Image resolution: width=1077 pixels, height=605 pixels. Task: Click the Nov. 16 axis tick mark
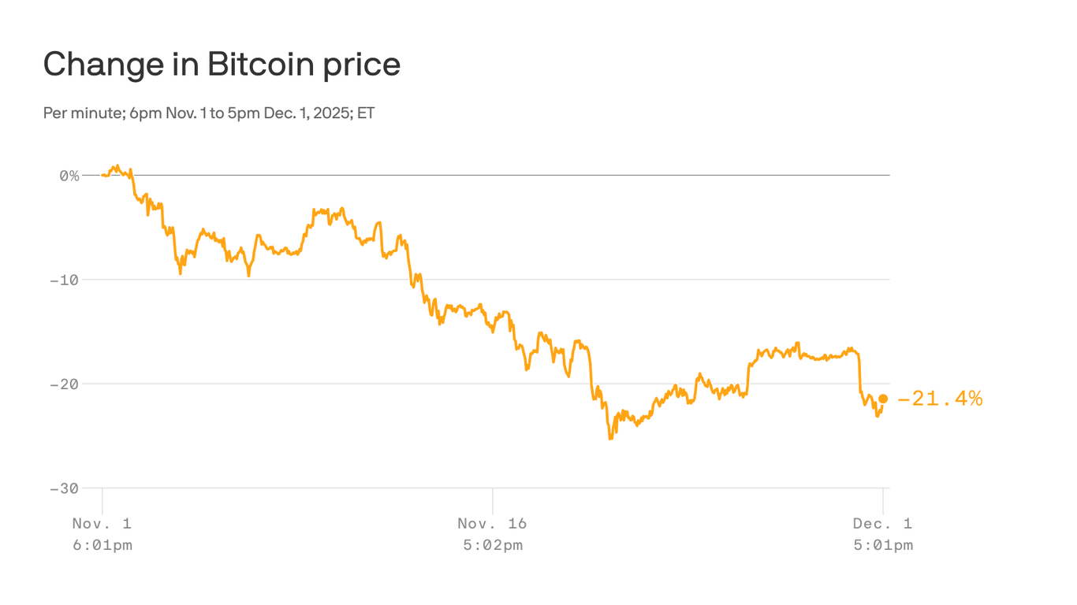[x=493, y=499]
